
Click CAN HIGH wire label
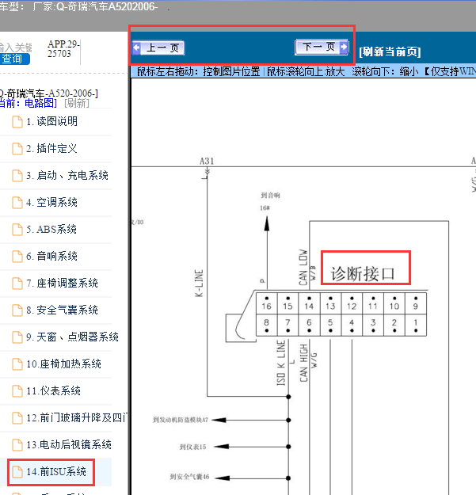point(303,363)
